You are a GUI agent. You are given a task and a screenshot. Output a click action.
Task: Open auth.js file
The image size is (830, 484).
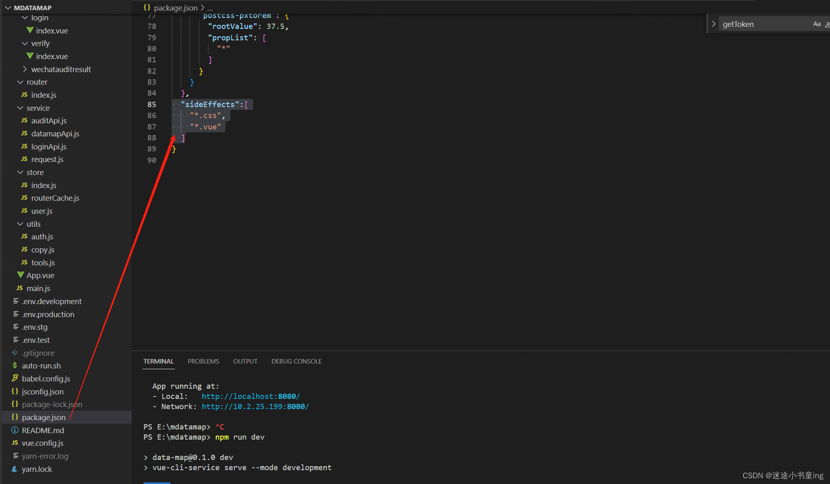pyautogui.click(x=42, y=237)
